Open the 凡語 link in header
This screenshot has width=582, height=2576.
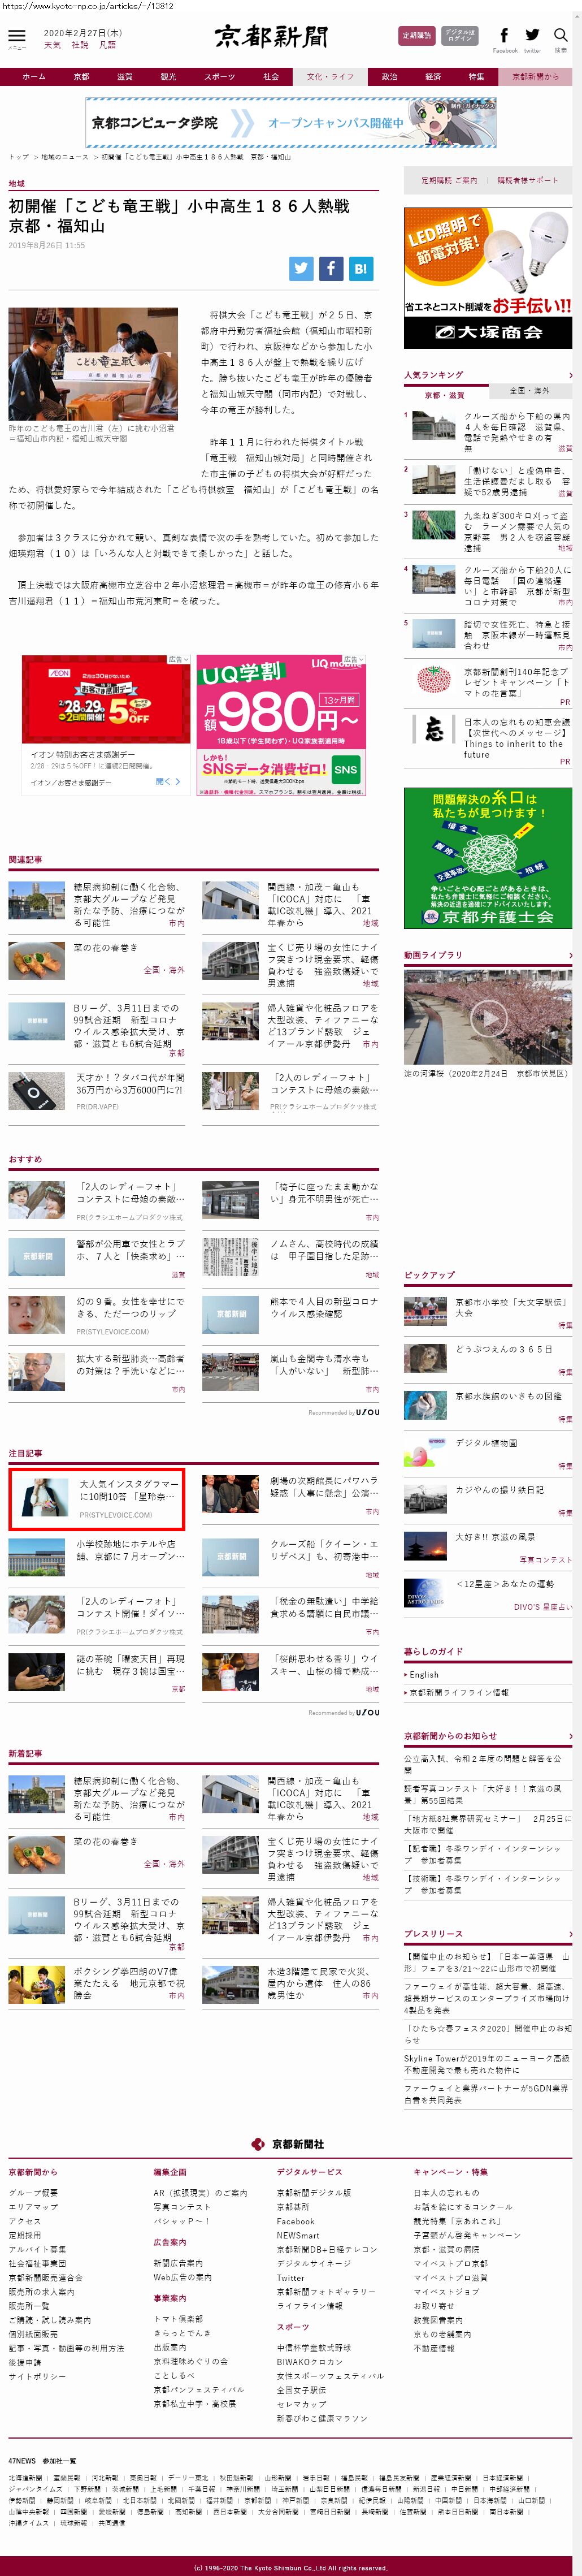coord(108,45)
